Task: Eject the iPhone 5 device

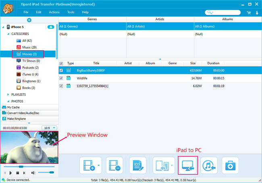Action: (x=51, y=27)
